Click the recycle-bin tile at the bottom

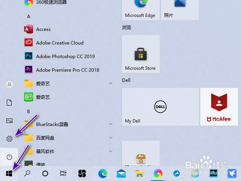[x=141, y=153]
